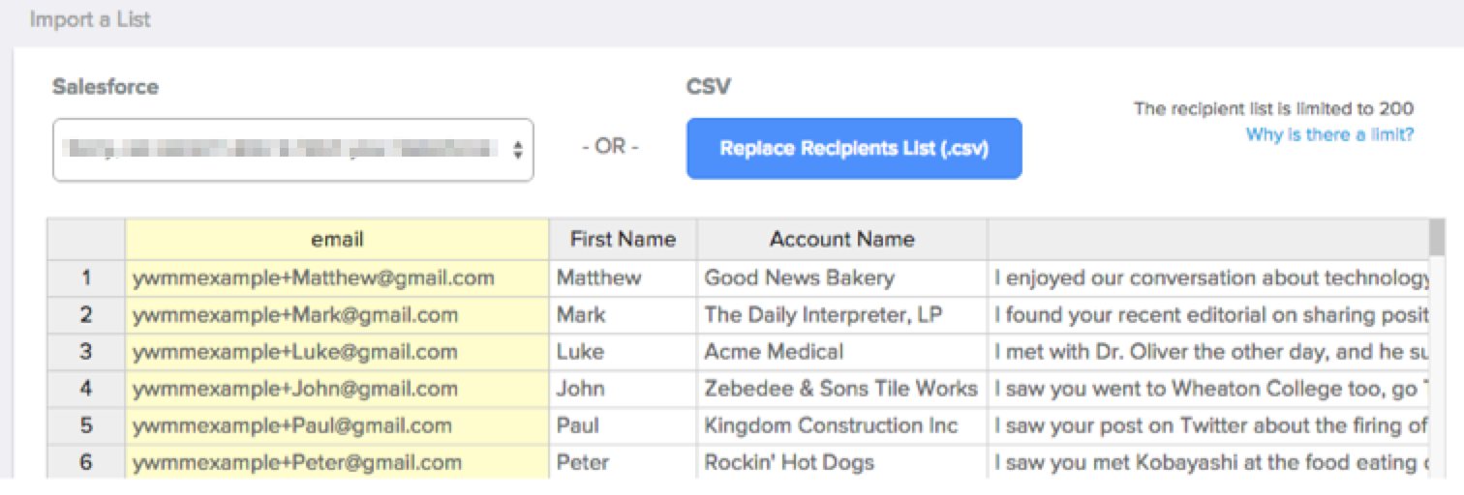This screenshot has height=495, width=1464.
Task: Click cell ywmmexample+Paul@gmail.com
Action: coord(337,425)
